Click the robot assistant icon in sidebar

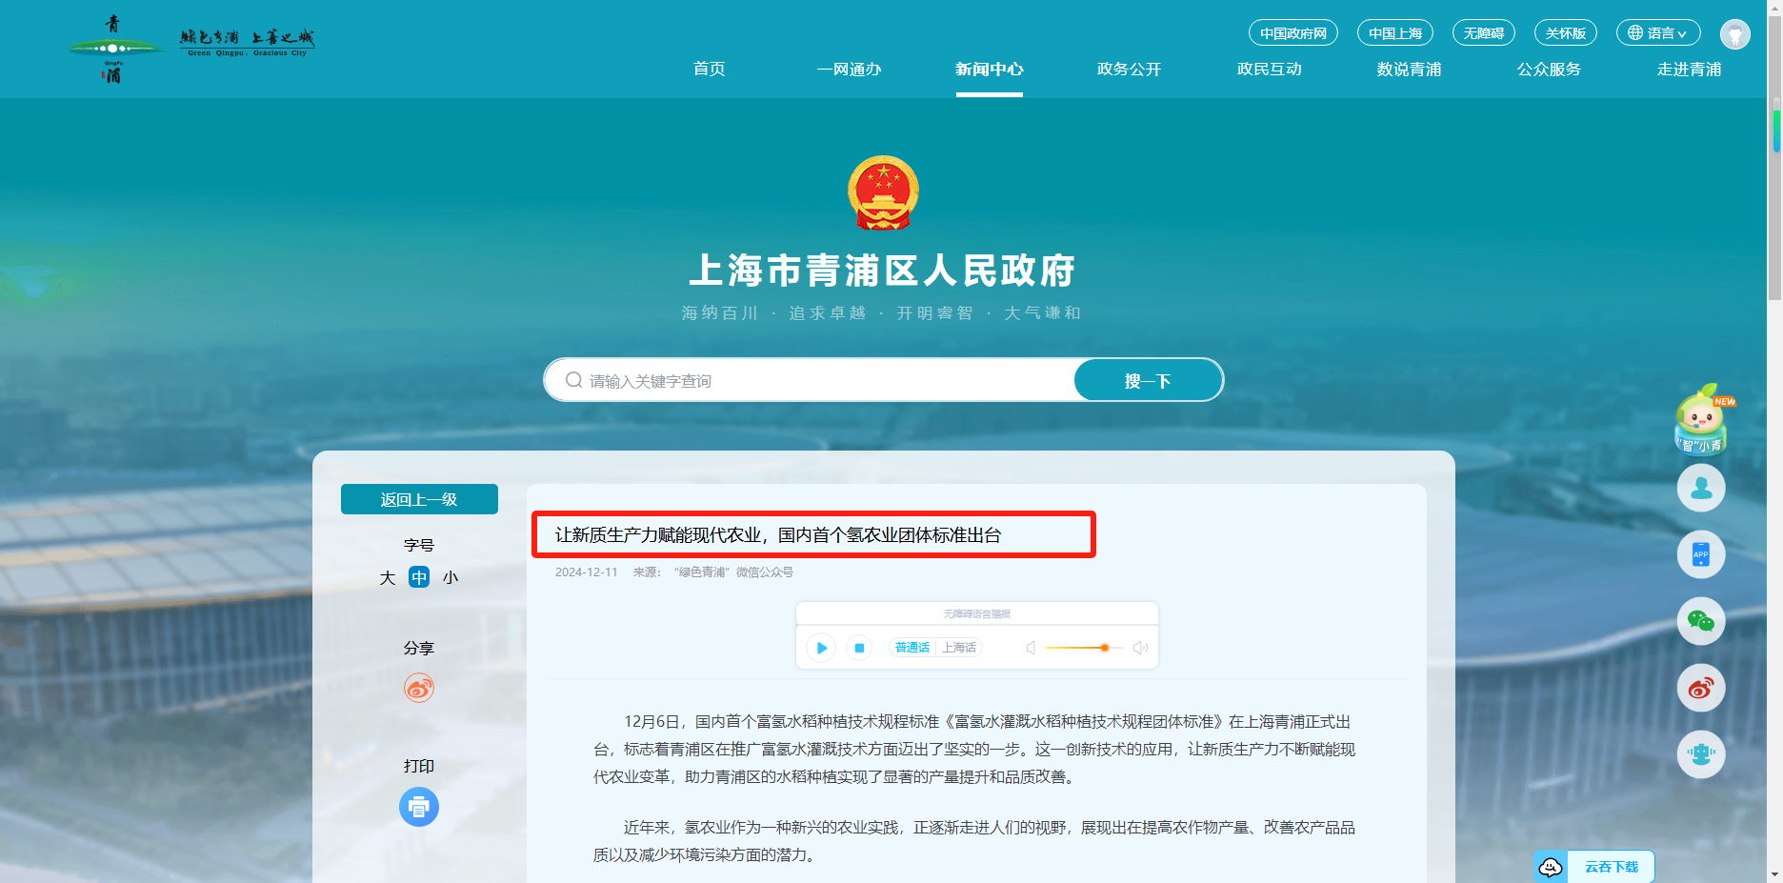click(1700, 754)
